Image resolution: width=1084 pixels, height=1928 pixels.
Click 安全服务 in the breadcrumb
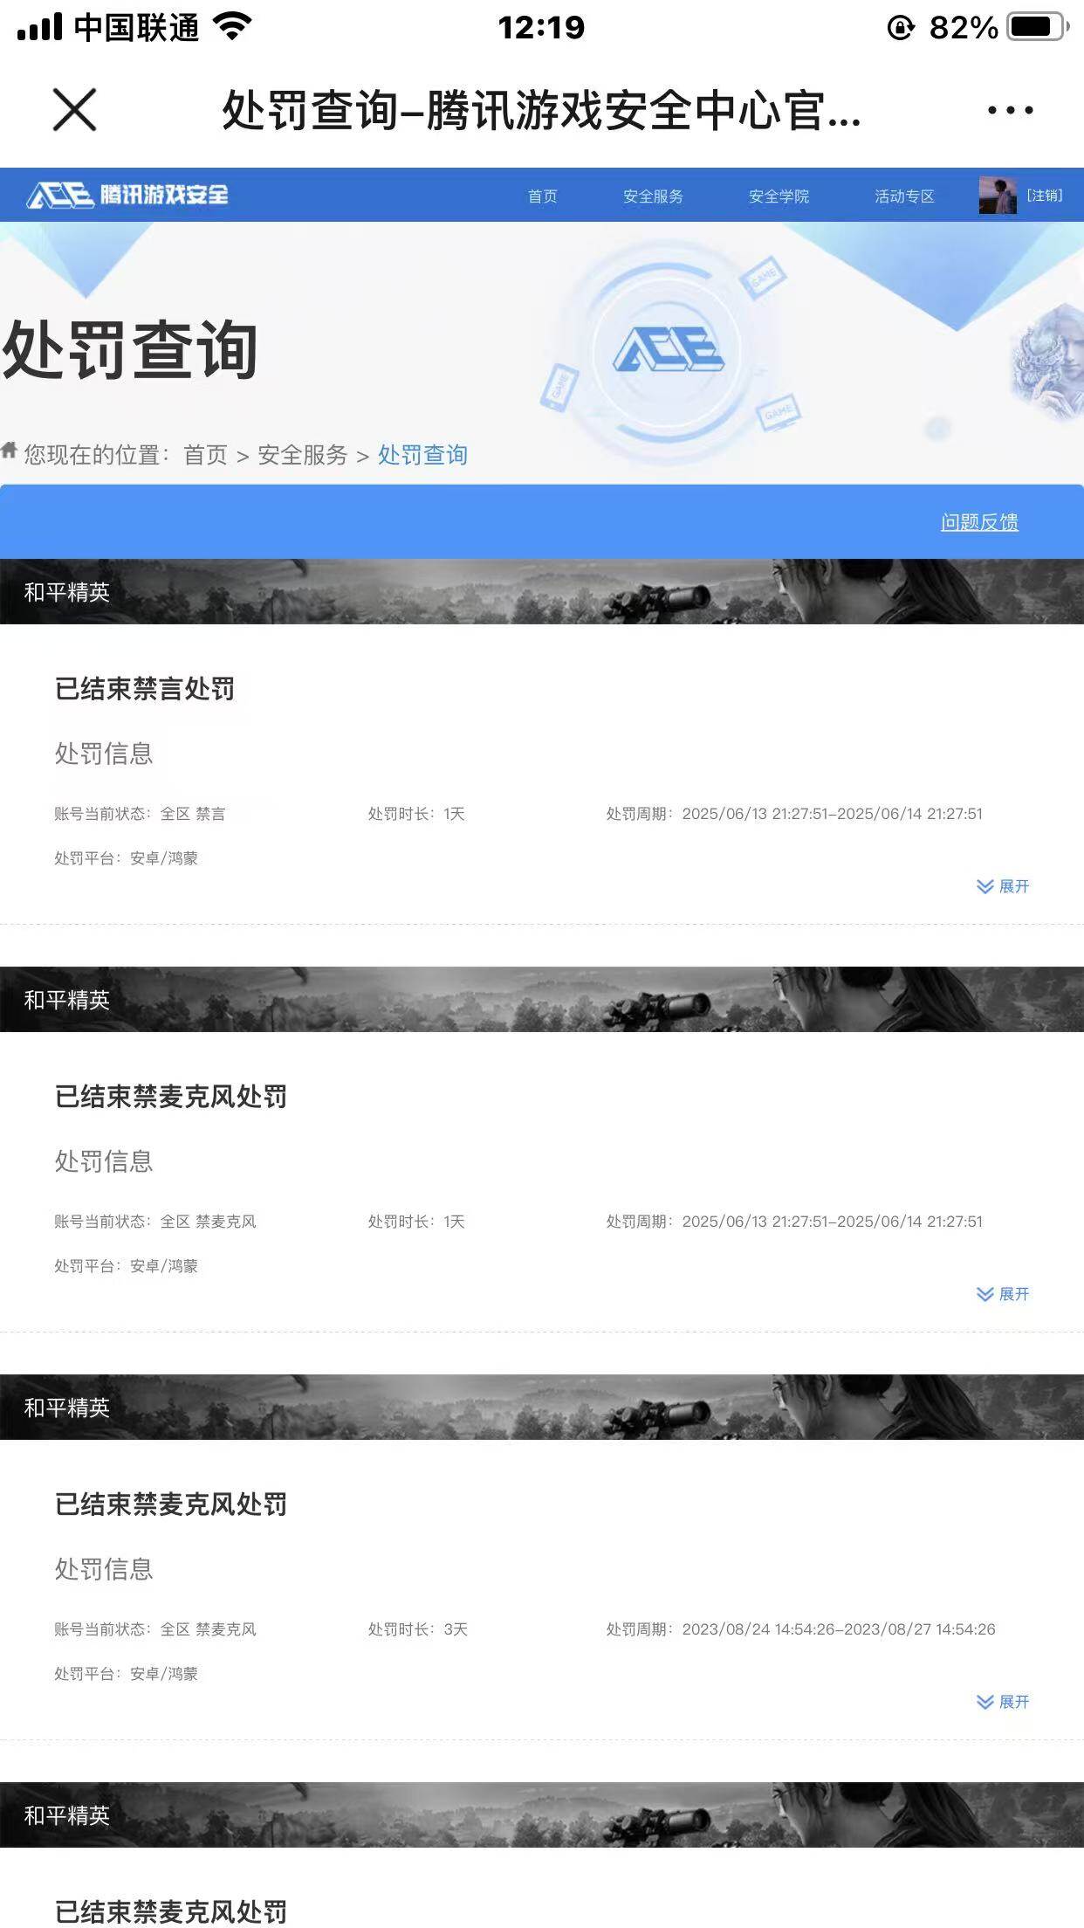click(x=302, y=455)
